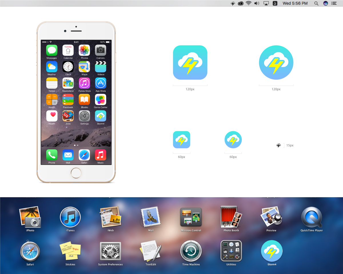343x274 pixels.
Task: Tap the iTunes Store app on iPhone
Action: pos(84,83)
